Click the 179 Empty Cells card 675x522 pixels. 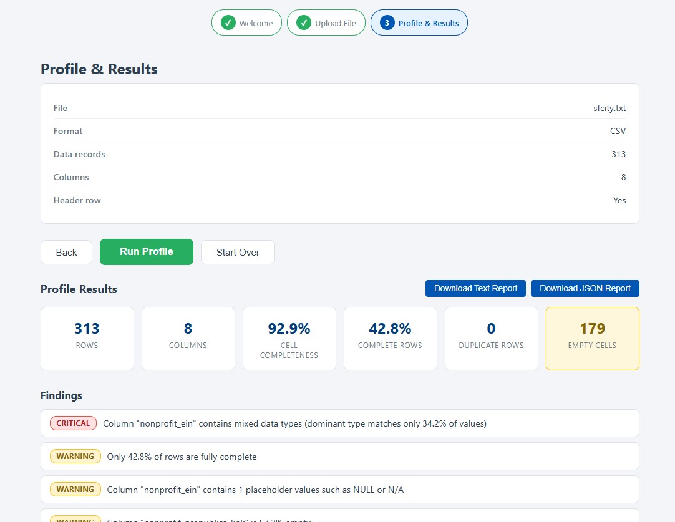tap(593, 338)
